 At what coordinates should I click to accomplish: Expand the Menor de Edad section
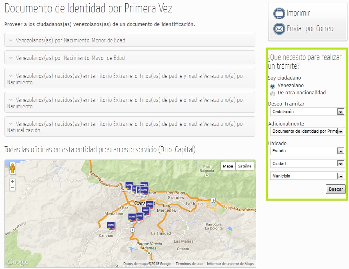[x=130, y=40]
